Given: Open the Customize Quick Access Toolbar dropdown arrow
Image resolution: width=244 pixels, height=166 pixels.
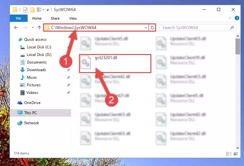Looking at the screenshot, I should [48, 10].
